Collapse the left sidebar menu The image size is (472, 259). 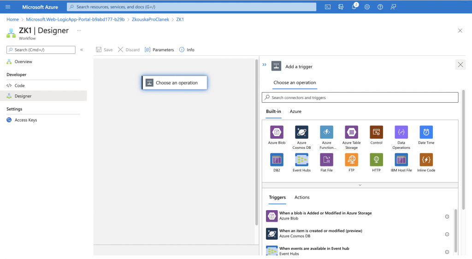coord(82,50)
